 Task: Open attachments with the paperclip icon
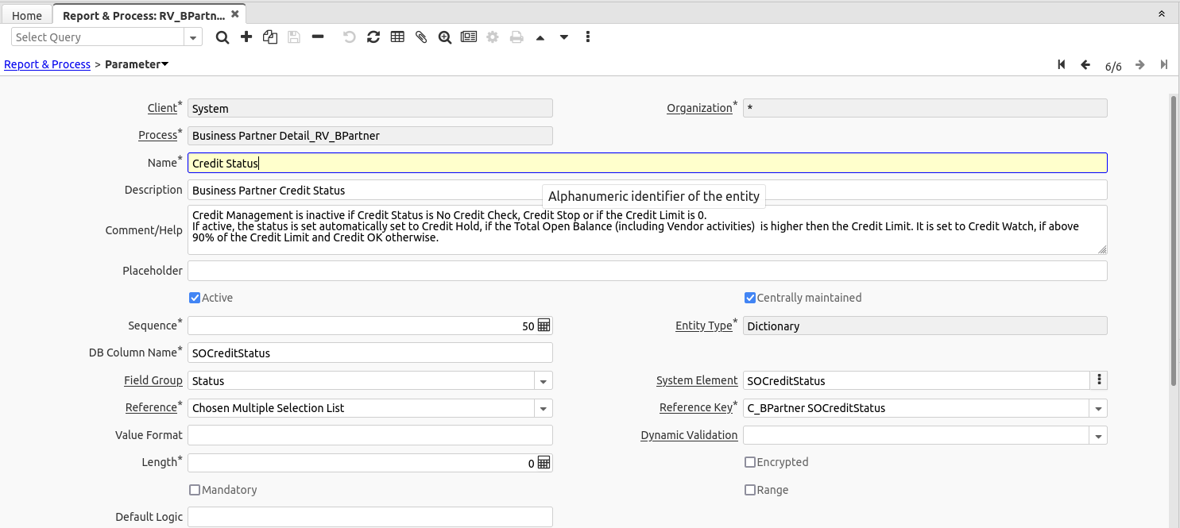coord(421,37)
